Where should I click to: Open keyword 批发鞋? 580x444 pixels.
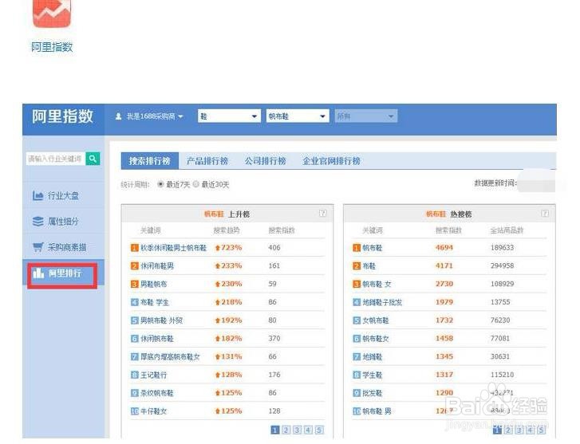pos(372,393)
